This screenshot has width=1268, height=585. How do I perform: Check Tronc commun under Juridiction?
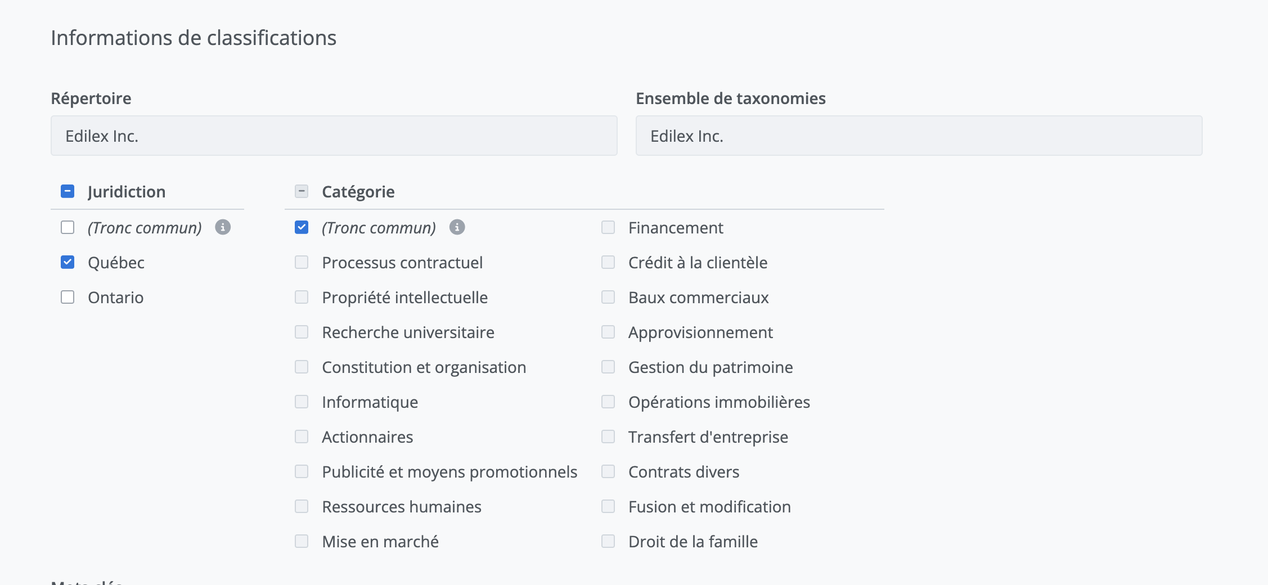click(68, 227)
